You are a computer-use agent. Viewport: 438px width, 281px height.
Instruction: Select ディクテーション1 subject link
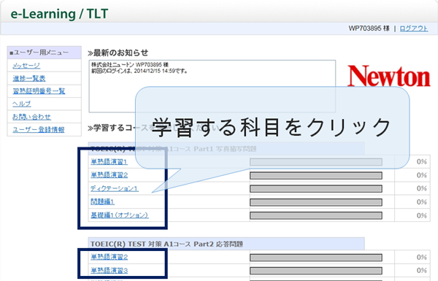pyautogui.click(x=115, y=188)
